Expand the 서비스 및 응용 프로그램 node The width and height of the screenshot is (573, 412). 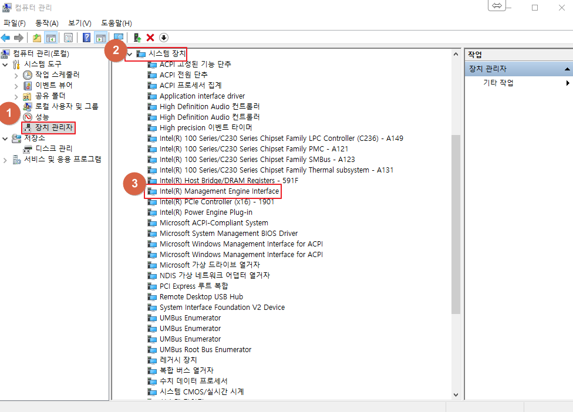[x=5, y=160]
